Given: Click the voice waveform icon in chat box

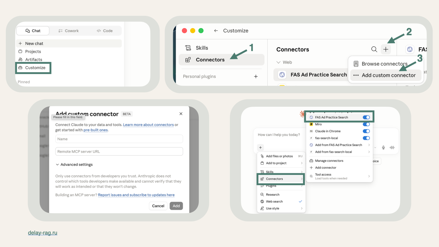Looking at the screenshot, I should (x=392, y=148).
